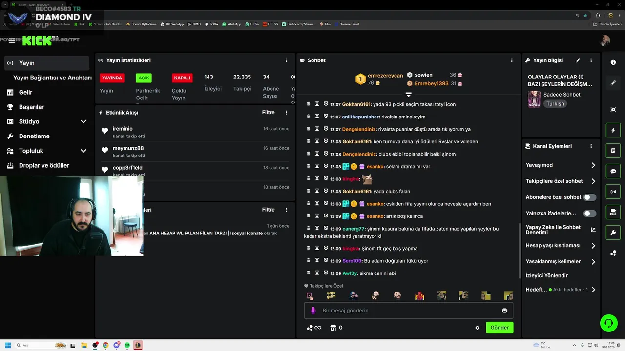Collapse gift leaderboard with arrow below emrezereycan
The image size is (625, 351).
pyautogui.click(x=409, y=94)
